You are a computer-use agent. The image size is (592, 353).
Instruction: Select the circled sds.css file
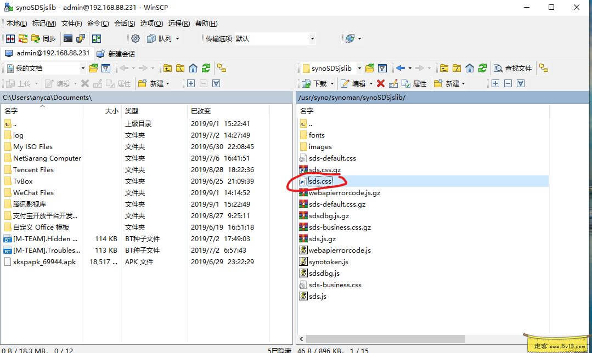coord(320,181)
